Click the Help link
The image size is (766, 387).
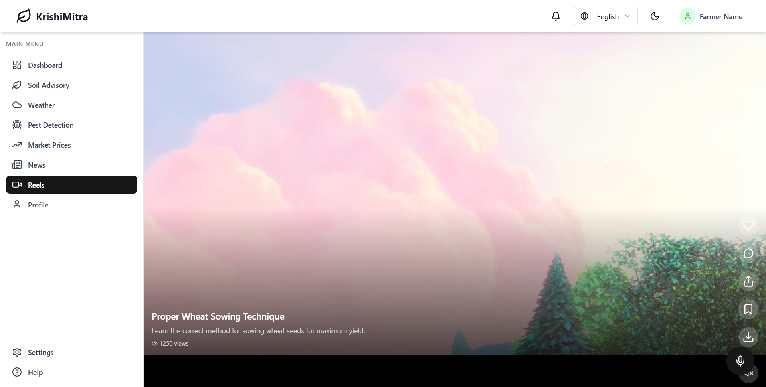pos(35,372)
